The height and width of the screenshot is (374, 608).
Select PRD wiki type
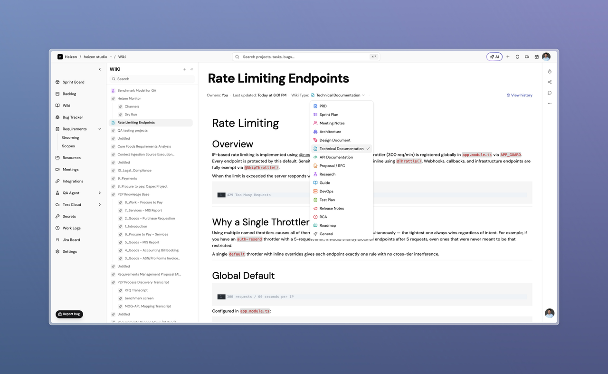[x=342, y=106]
